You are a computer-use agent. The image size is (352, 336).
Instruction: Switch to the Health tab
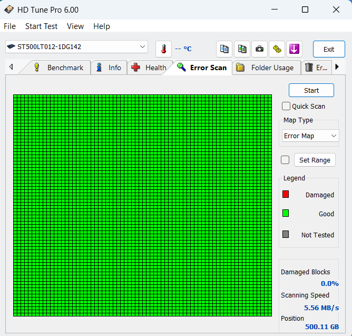[x=150, y=68]
